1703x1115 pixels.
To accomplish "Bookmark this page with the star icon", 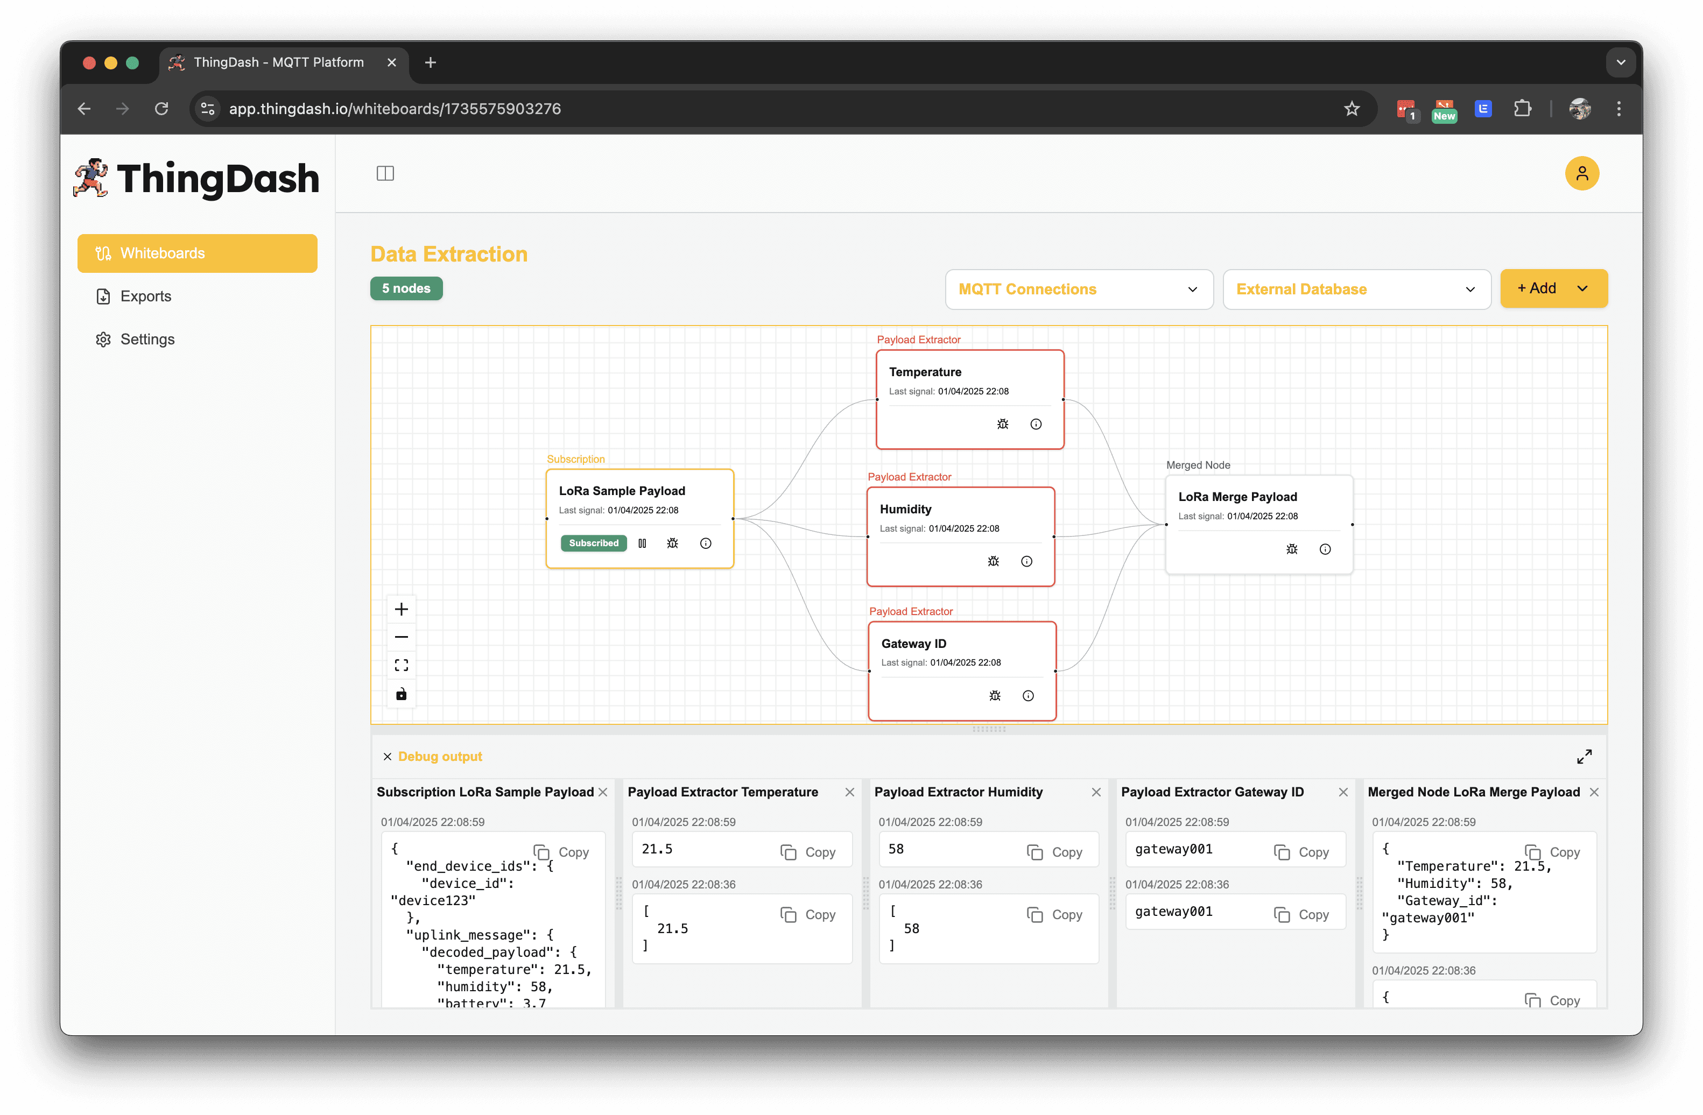I will click(1351, 109).
